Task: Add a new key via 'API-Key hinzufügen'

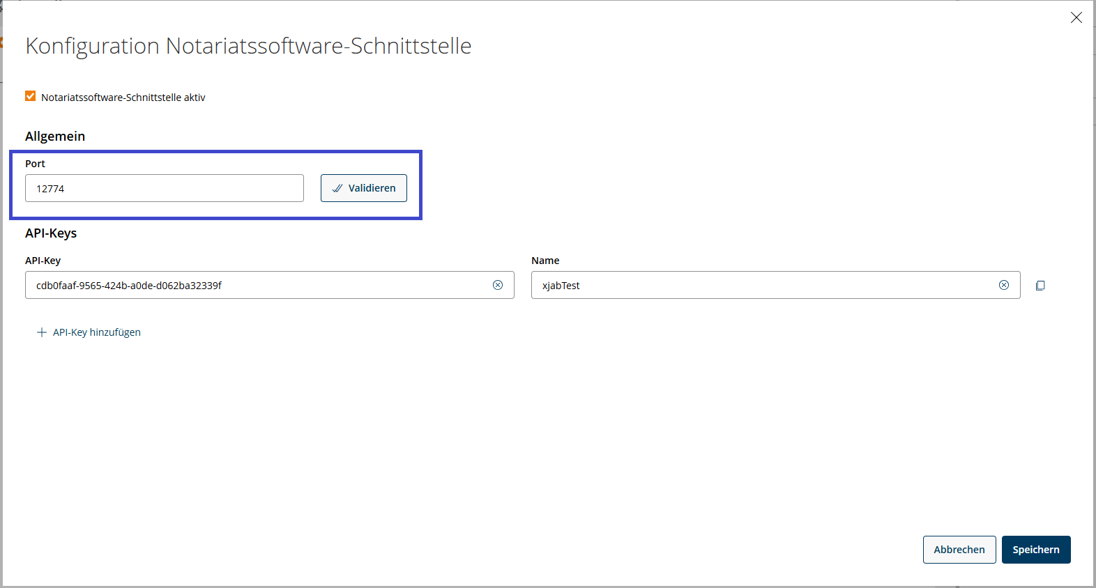Action: pos(96,332)
